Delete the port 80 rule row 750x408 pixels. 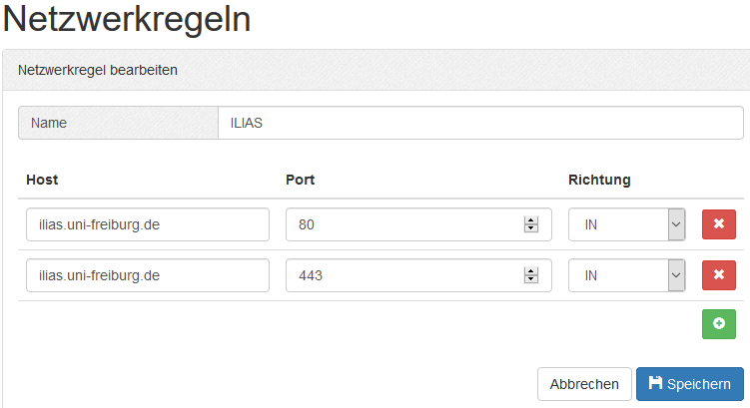click(718, 224)
